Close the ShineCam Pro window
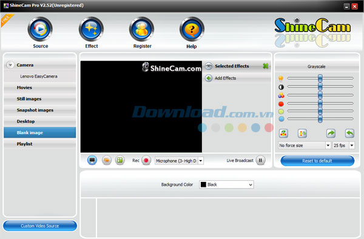 (x=354, y=7)
